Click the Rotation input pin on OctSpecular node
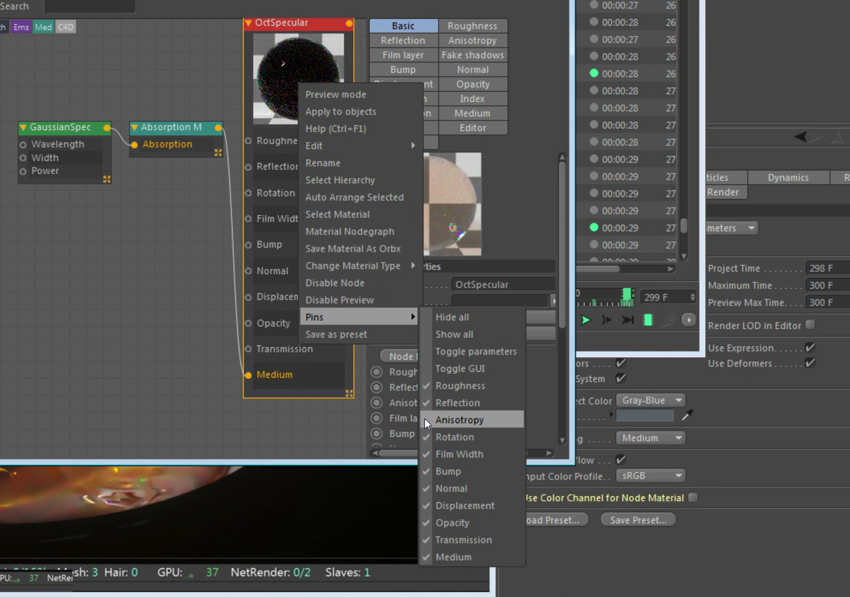The height and width of the screenshot is (597, 850). pos(248,193)
